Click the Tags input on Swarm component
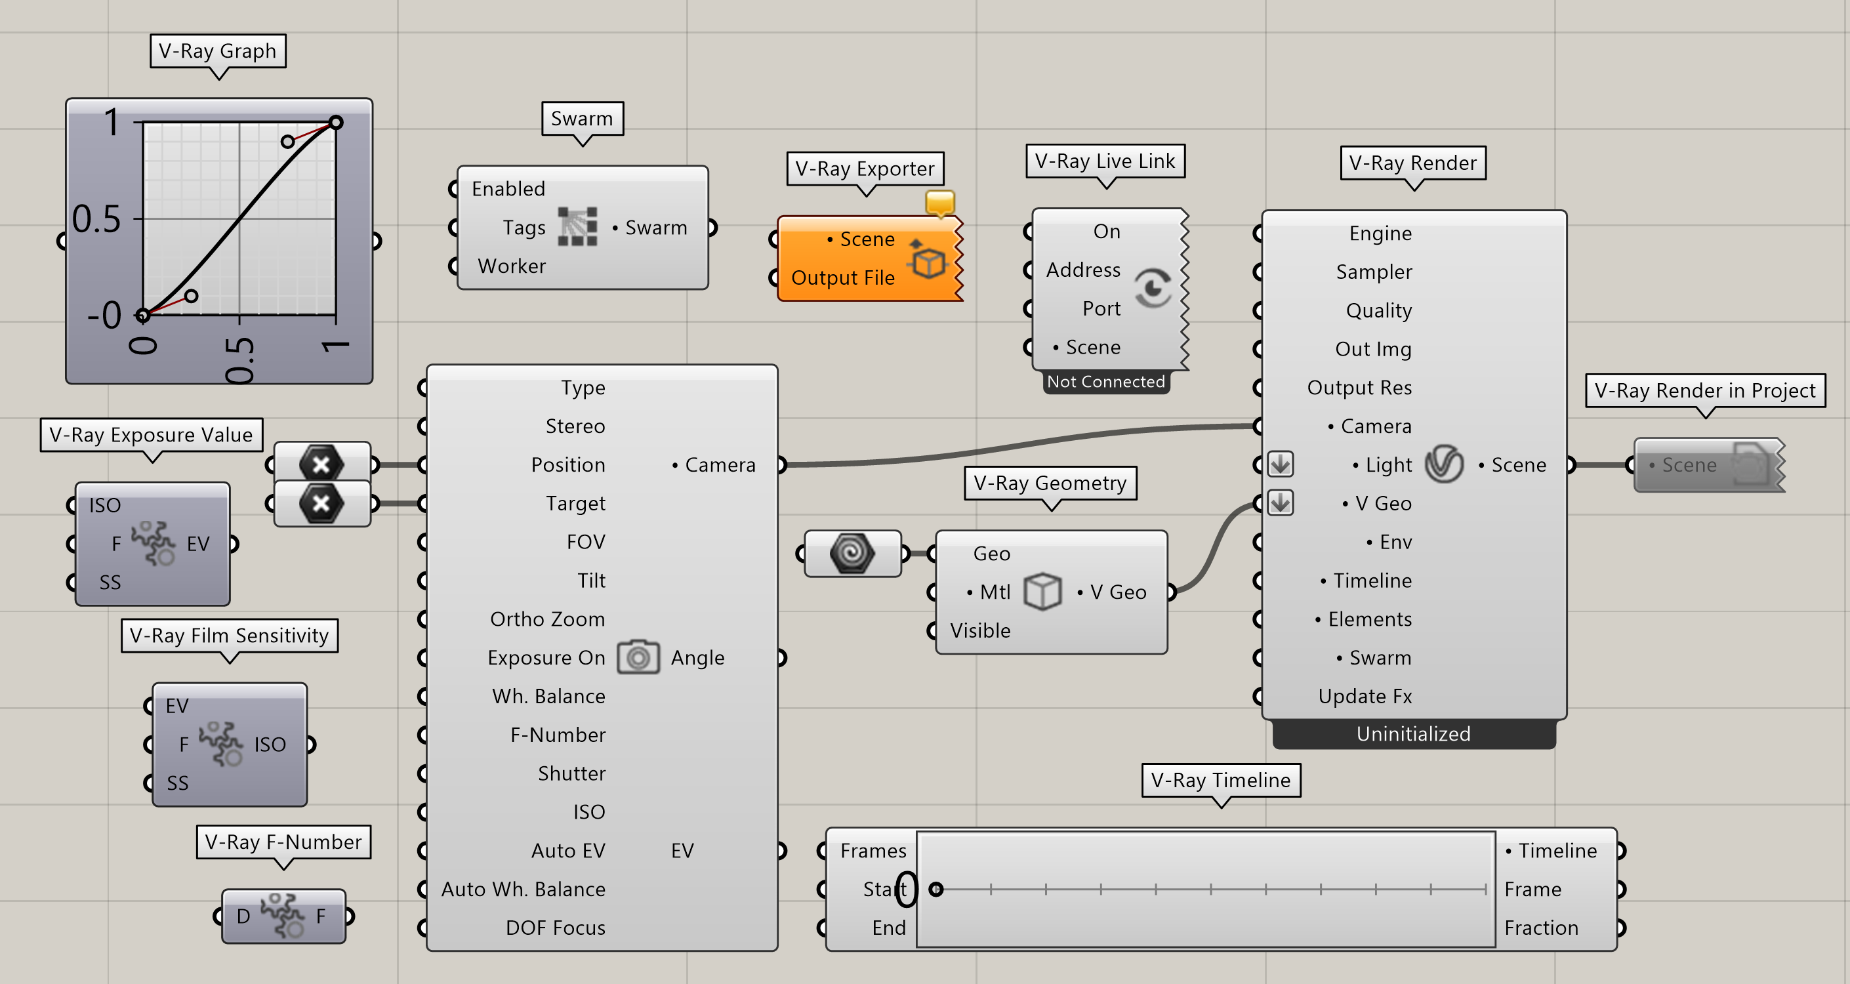Image resolution: width=1850 pixels, height=984 pixels. click(x=524, y=228)
